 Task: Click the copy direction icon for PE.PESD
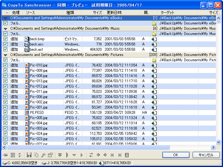(154, 113)
